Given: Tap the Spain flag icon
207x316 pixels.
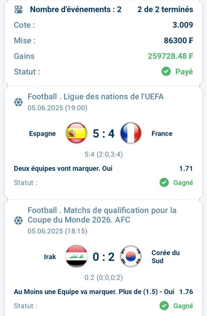Looking at the screenshot, I should (76, 133).
